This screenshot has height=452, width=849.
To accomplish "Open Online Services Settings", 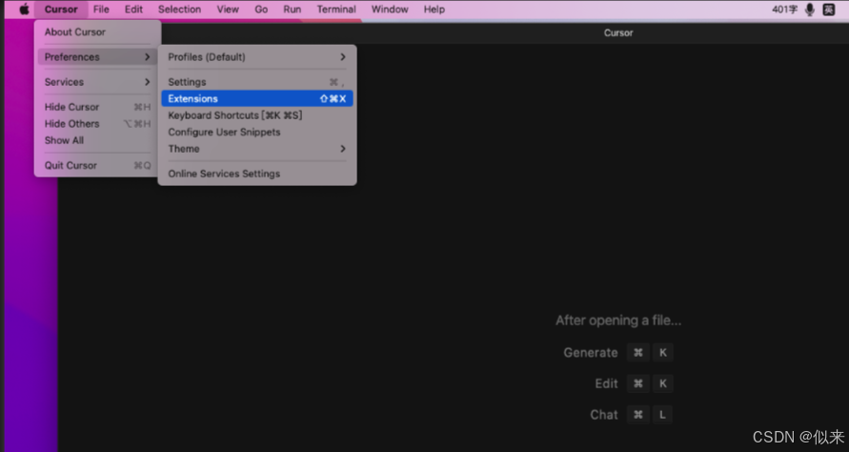I will click(257, 174).
